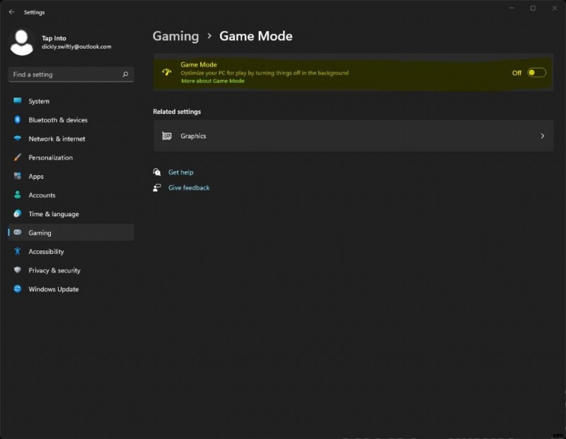Open Accessibility settings

click(71, 251)
